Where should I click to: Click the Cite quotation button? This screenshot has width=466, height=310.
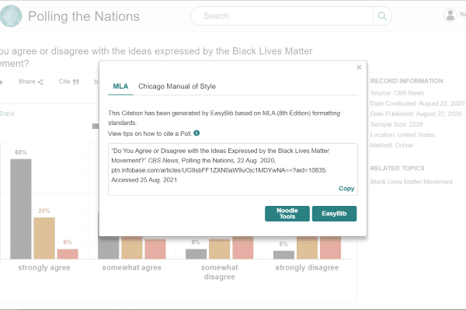[x=68, y=82]
